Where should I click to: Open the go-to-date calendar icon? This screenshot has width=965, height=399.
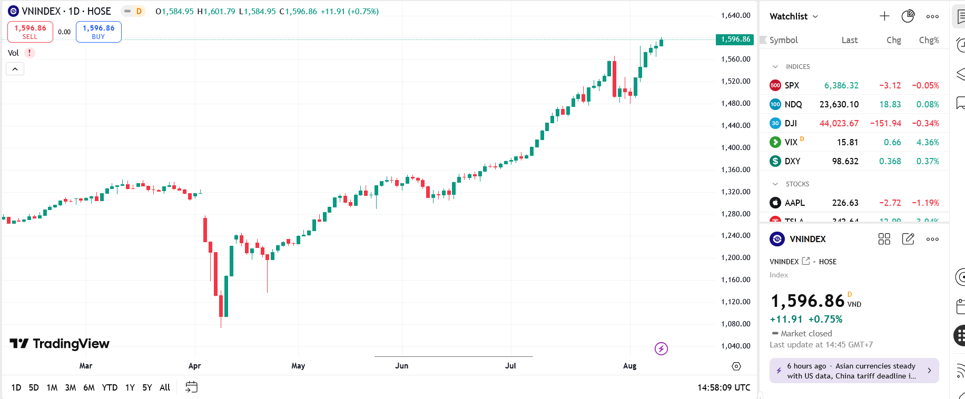click(191, 387)
